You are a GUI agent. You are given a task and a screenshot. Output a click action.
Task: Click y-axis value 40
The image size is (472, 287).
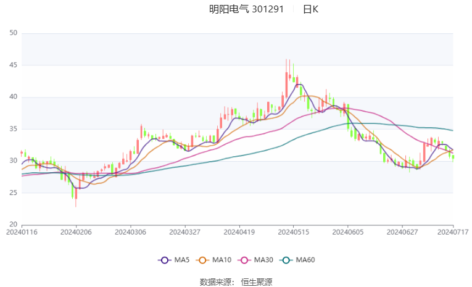tap(13, 97)
